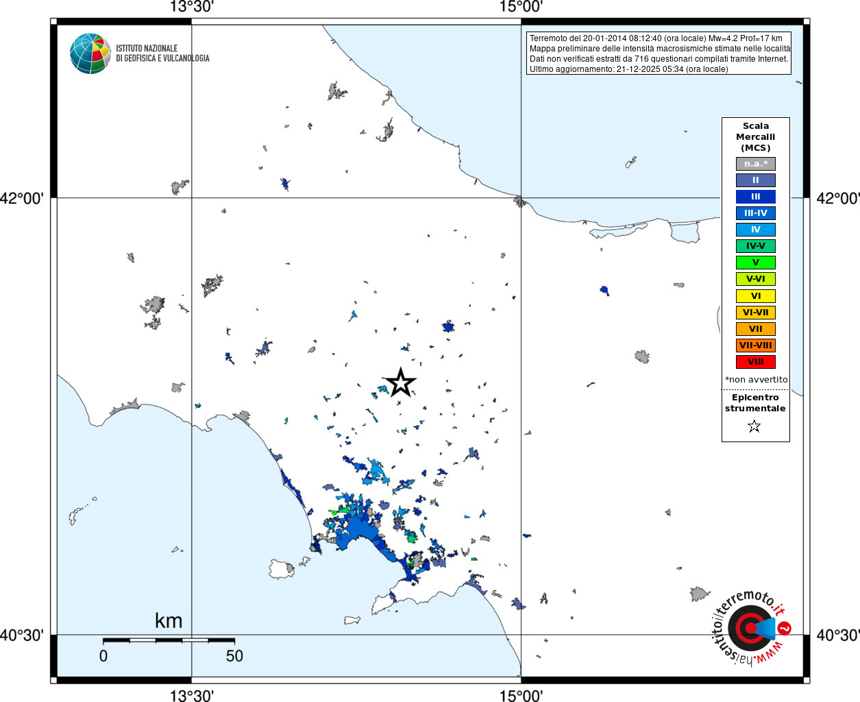Viewport: 860px width, 702px height.
Task: Click the Epicentro strumentale label
Action: click(755, 403)
